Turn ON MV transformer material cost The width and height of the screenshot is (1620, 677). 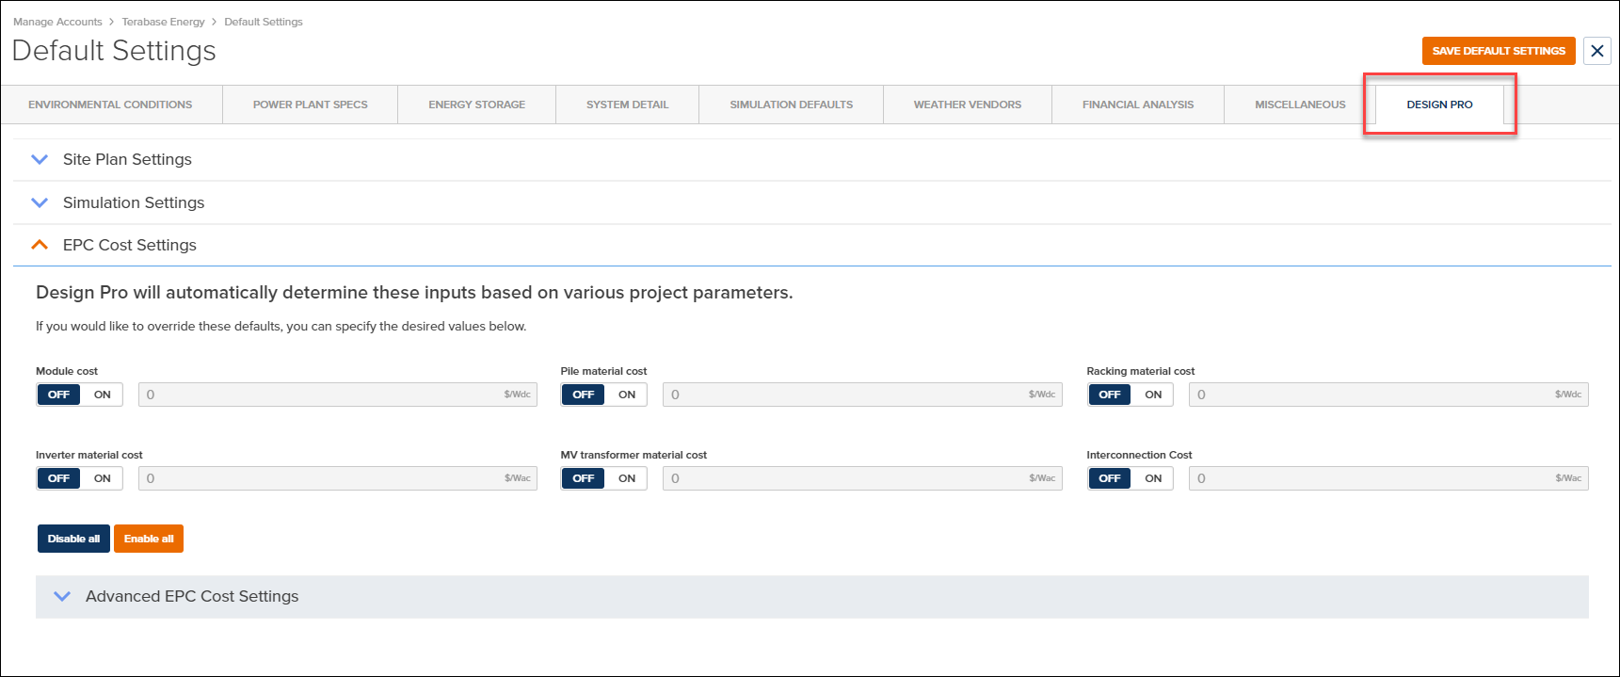[626, 478]
